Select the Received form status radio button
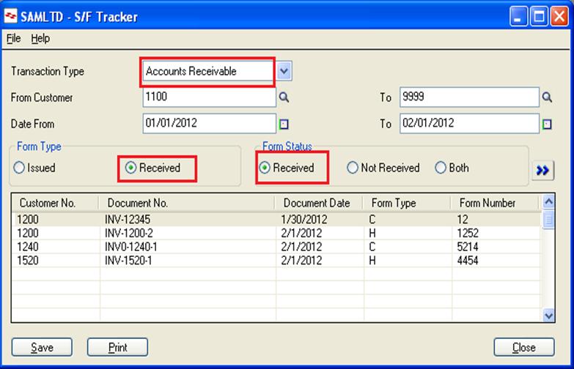Viewport: 574px width, 369px height. (x=265, y=168)
